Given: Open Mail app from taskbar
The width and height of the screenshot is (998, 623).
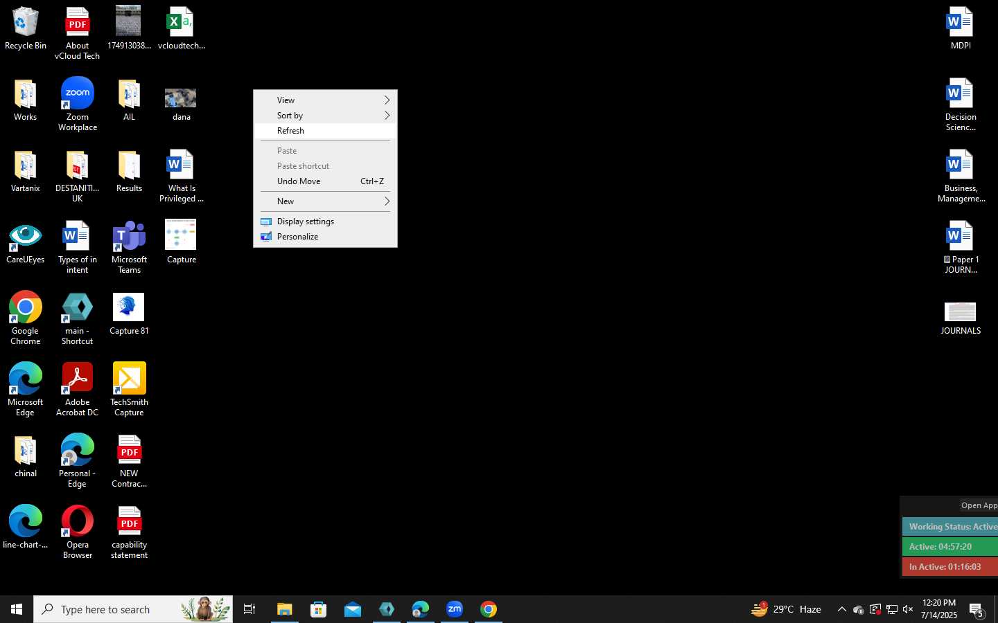Looking at the screenshot, I should pos(352,609).
